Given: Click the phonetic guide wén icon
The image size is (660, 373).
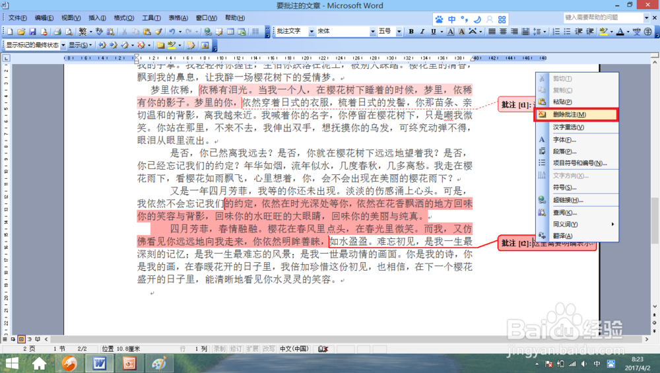Looking at the screenshot, I should click(x=636, y=32).
